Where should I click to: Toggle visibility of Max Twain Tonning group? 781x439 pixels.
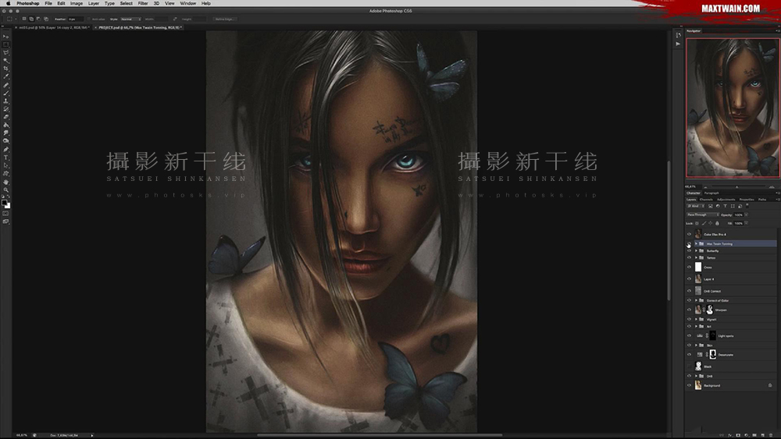click(x=690, y=243)
